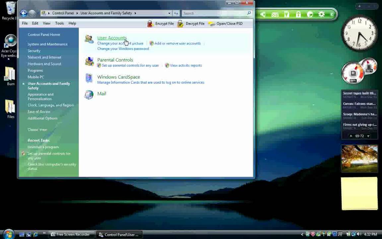Open the Edit menu

tap(35, 24)
